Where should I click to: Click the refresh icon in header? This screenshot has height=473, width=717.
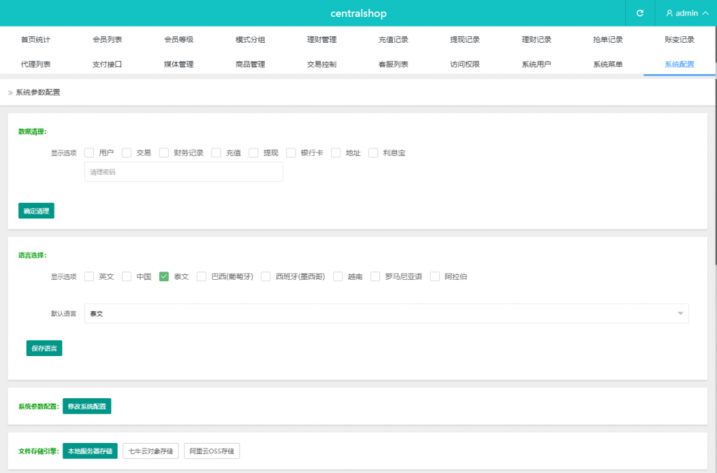(x=639, y=13)
